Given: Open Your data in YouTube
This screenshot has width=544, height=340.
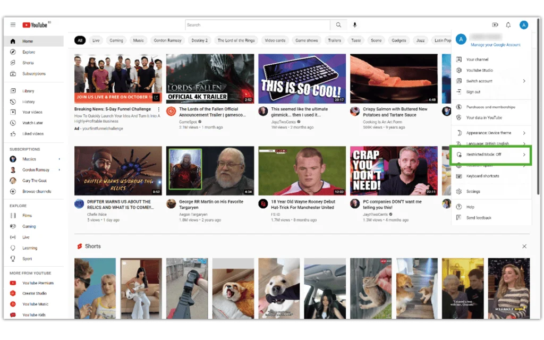Looking at the screenshot, I should coord(491,118).
